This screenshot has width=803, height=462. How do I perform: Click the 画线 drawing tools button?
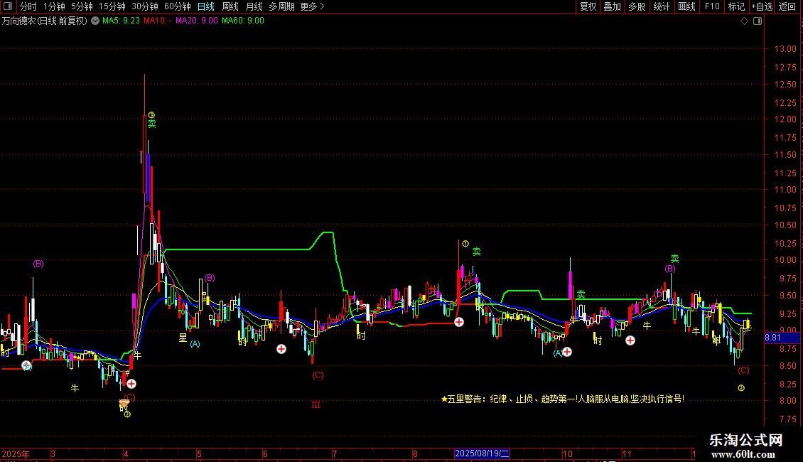686,6
